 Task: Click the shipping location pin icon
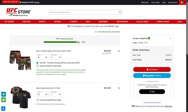[20, 2]
